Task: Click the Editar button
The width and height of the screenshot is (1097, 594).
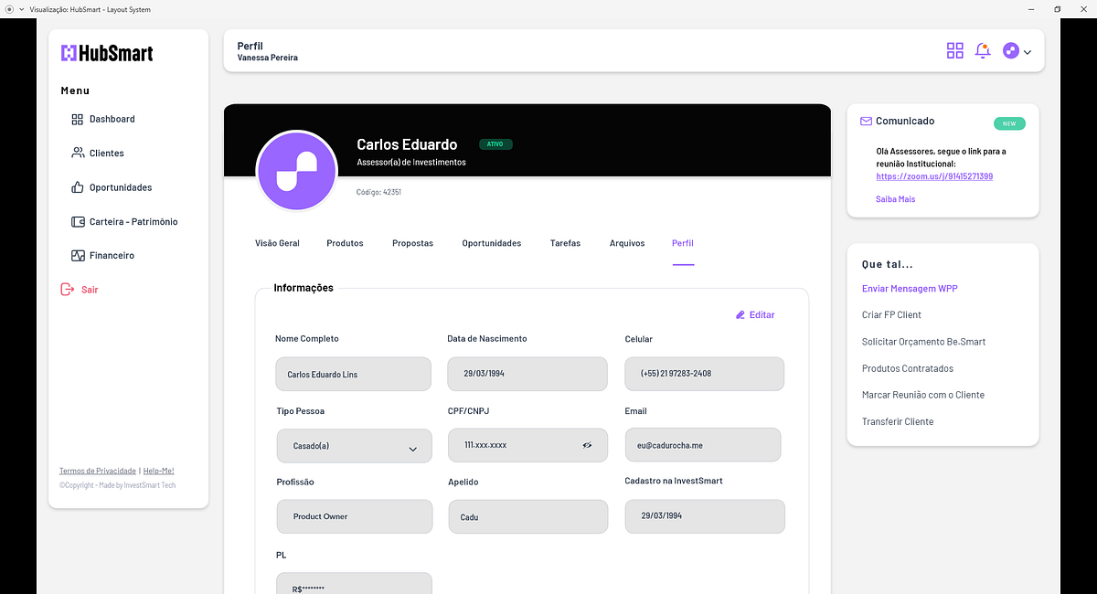Action: pyautogui.click(x=755, y=314)
